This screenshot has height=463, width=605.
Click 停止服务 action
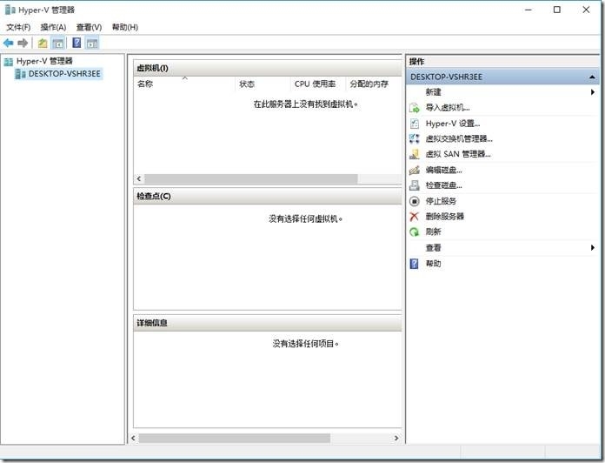441,201
